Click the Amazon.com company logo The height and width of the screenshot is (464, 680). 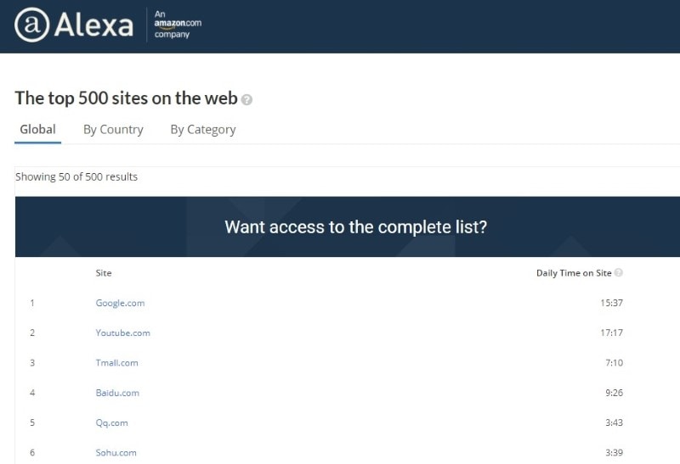(178, 24)
